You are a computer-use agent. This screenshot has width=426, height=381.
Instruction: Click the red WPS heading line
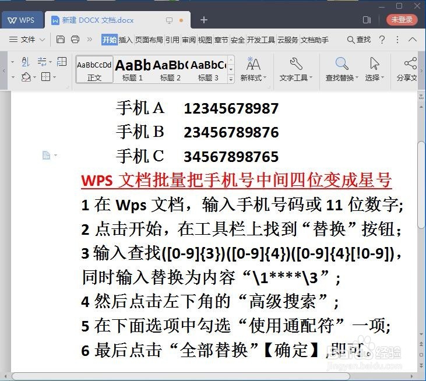[x=237, y=181]
